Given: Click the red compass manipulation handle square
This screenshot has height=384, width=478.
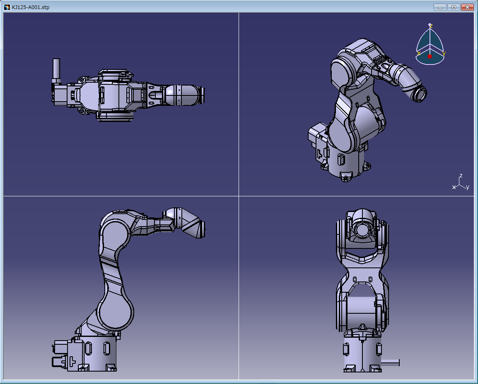Looking at the screenshot, I should click(430, 56).
